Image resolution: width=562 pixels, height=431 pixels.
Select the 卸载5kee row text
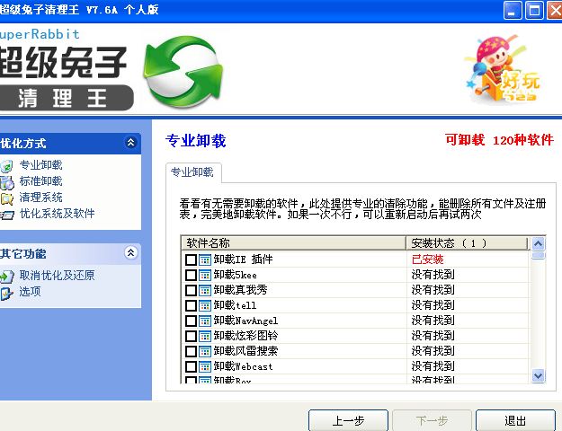click(x=235, y=275)
